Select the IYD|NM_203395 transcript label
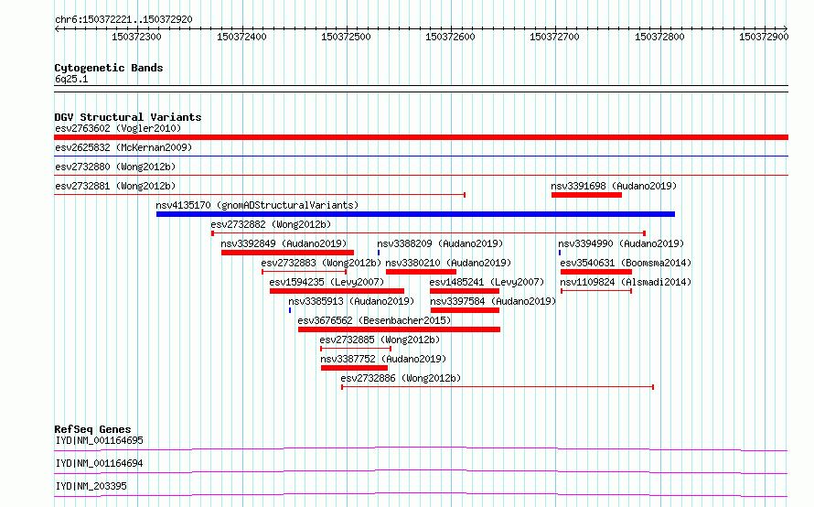814x507 pixels. click(x=91, y=486)
